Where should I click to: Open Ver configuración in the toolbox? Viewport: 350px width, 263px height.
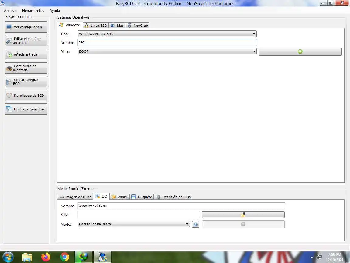tap(26, 27)
